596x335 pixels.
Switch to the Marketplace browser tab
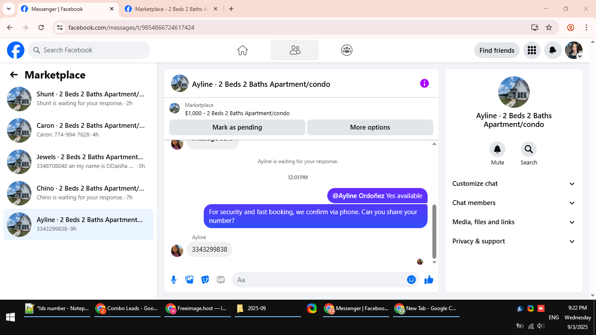pyautogui.click(x=171, y=9)
